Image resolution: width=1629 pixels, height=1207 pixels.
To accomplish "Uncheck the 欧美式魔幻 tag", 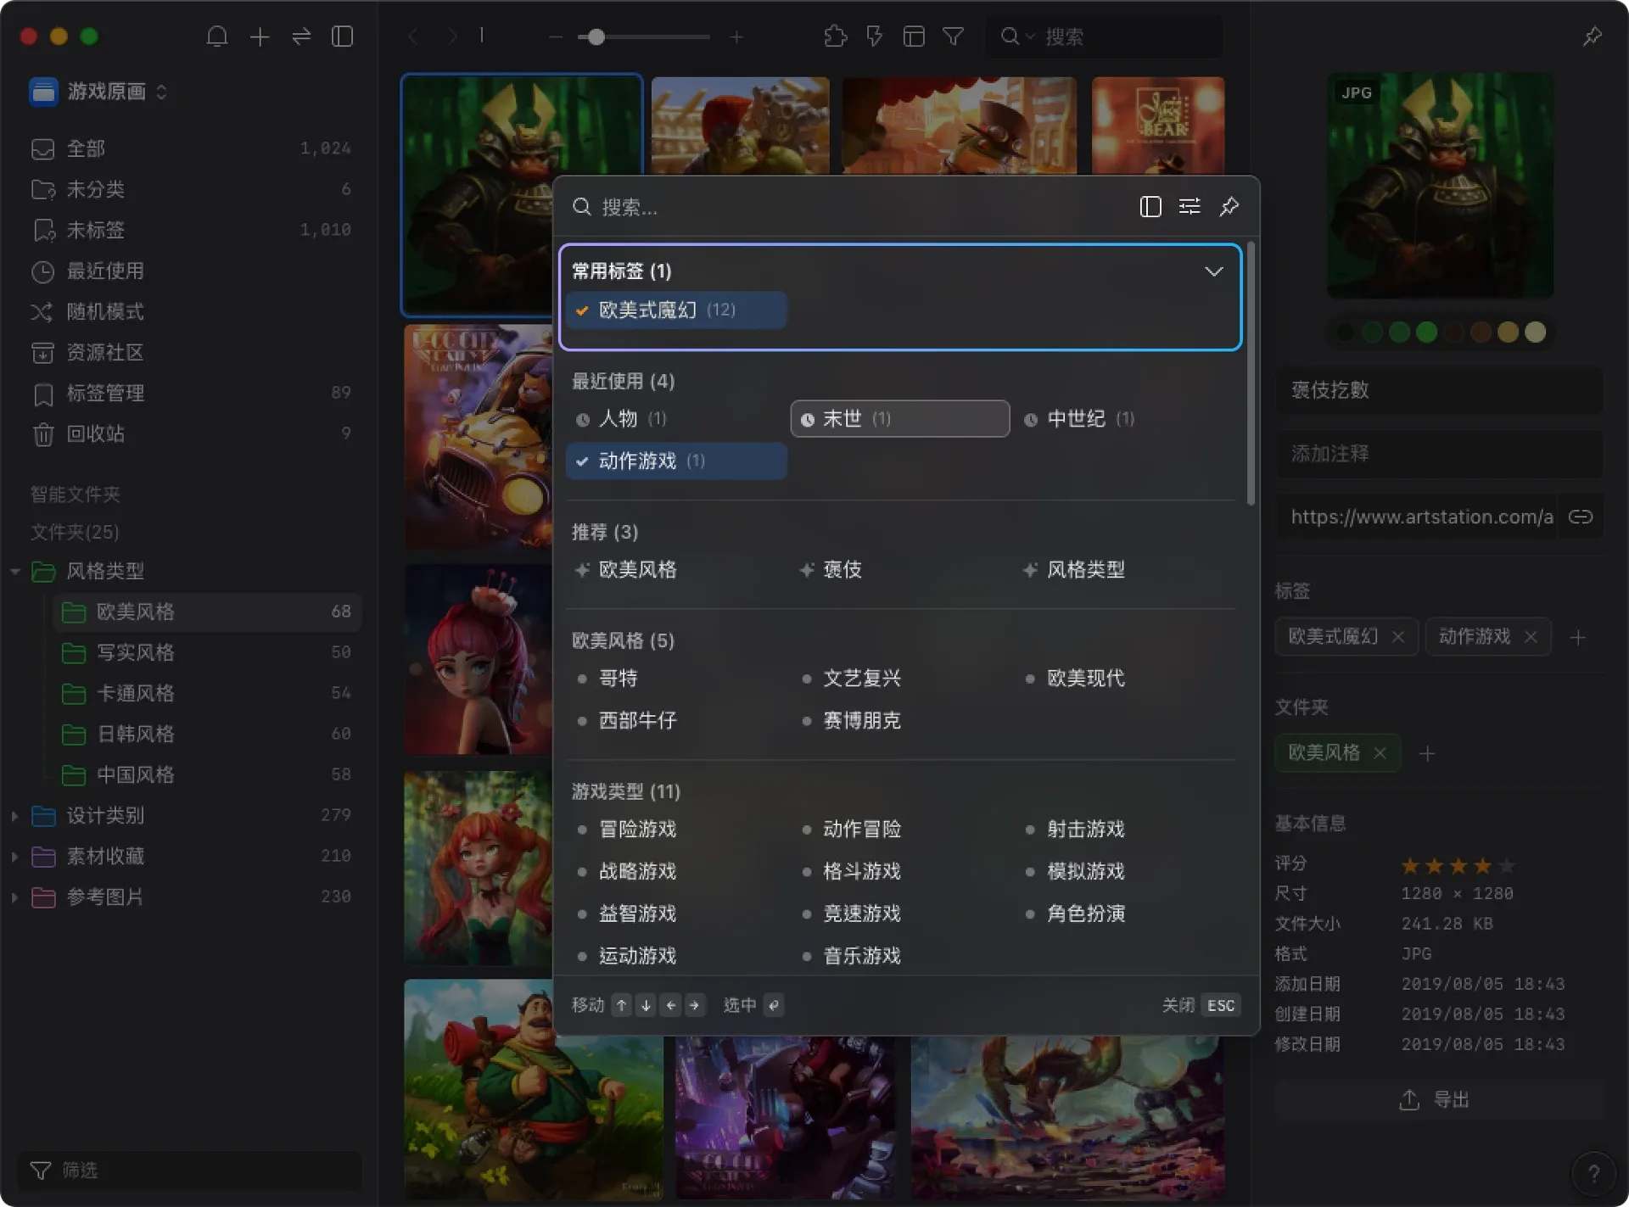I will point(675,310).
